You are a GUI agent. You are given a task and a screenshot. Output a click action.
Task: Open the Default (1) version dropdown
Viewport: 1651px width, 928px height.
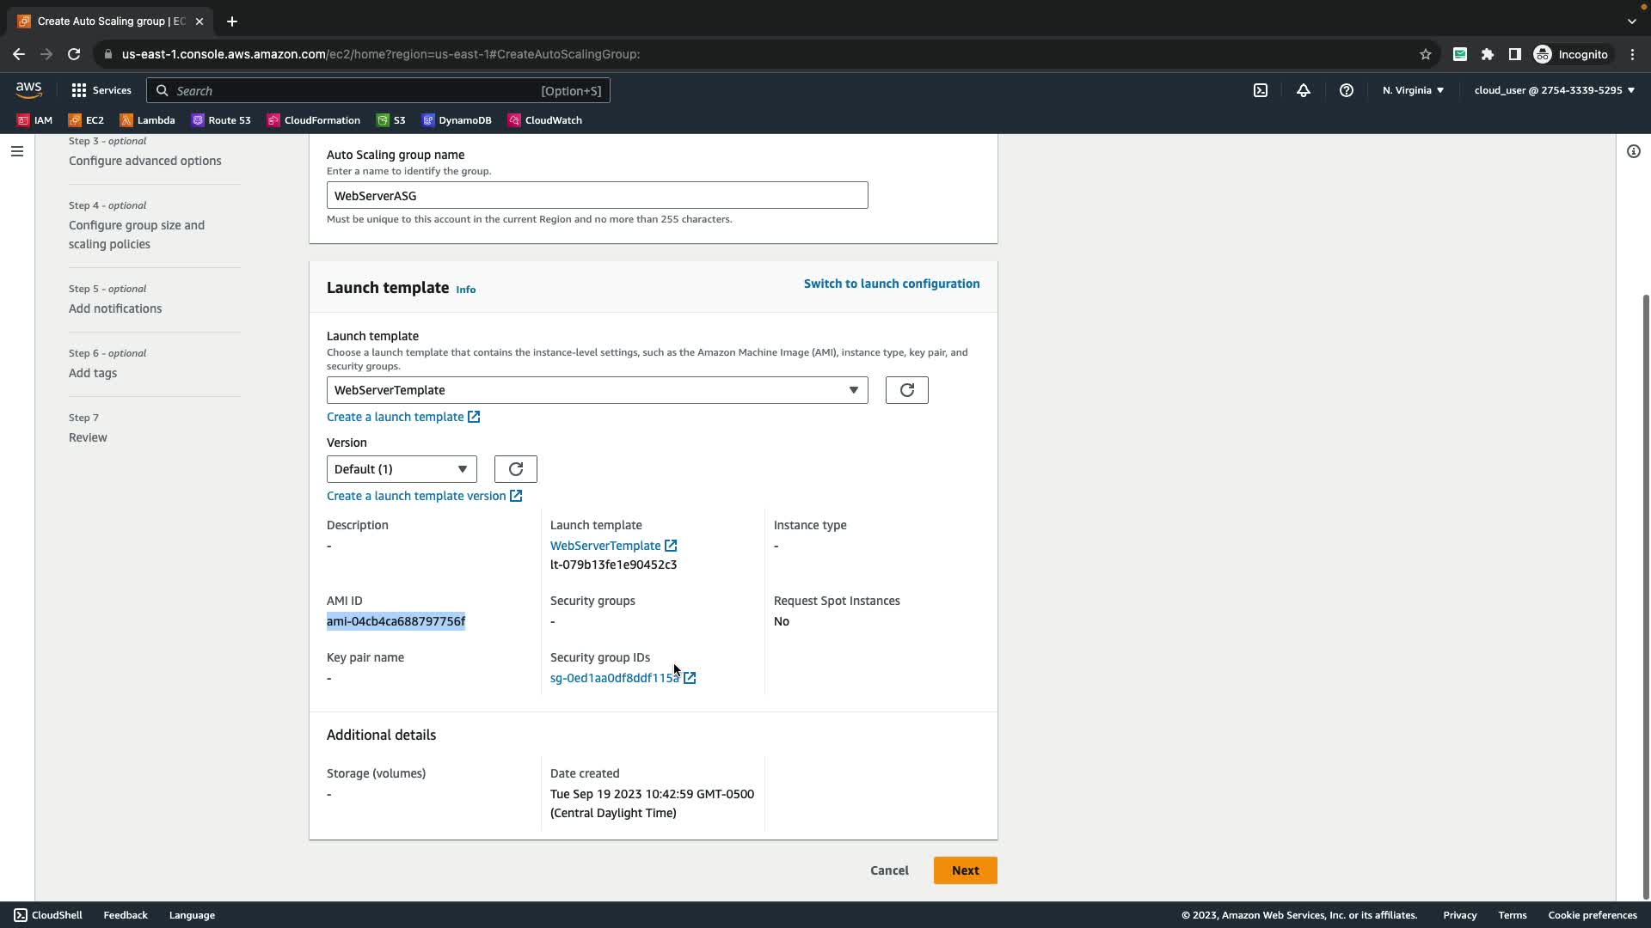tap(401, 469)
